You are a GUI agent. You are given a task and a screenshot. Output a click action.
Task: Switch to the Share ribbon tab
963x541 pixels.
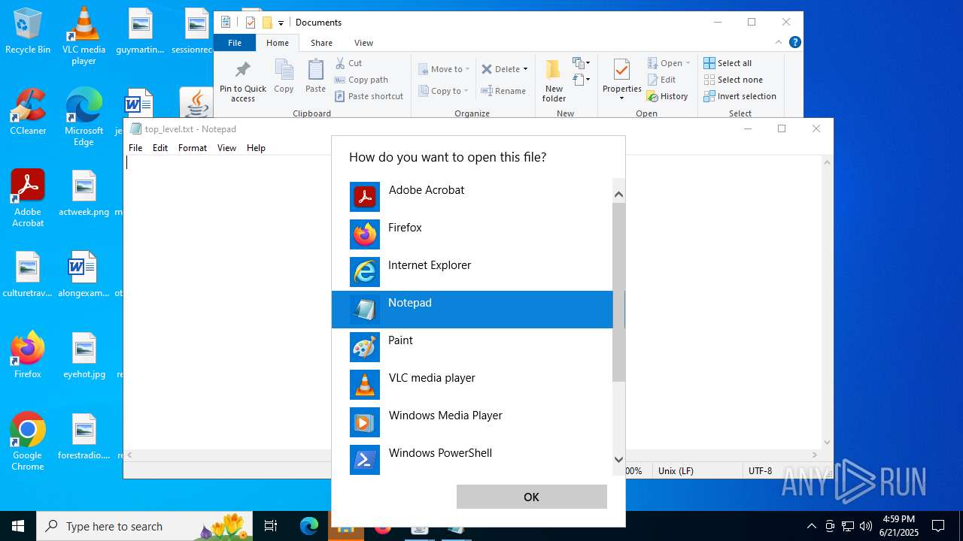[x=321, y=43]
